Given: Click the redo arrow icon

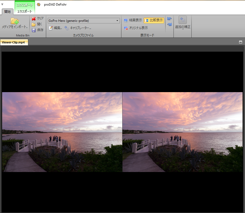Looking at the screenshot, I should click(169, 24).
